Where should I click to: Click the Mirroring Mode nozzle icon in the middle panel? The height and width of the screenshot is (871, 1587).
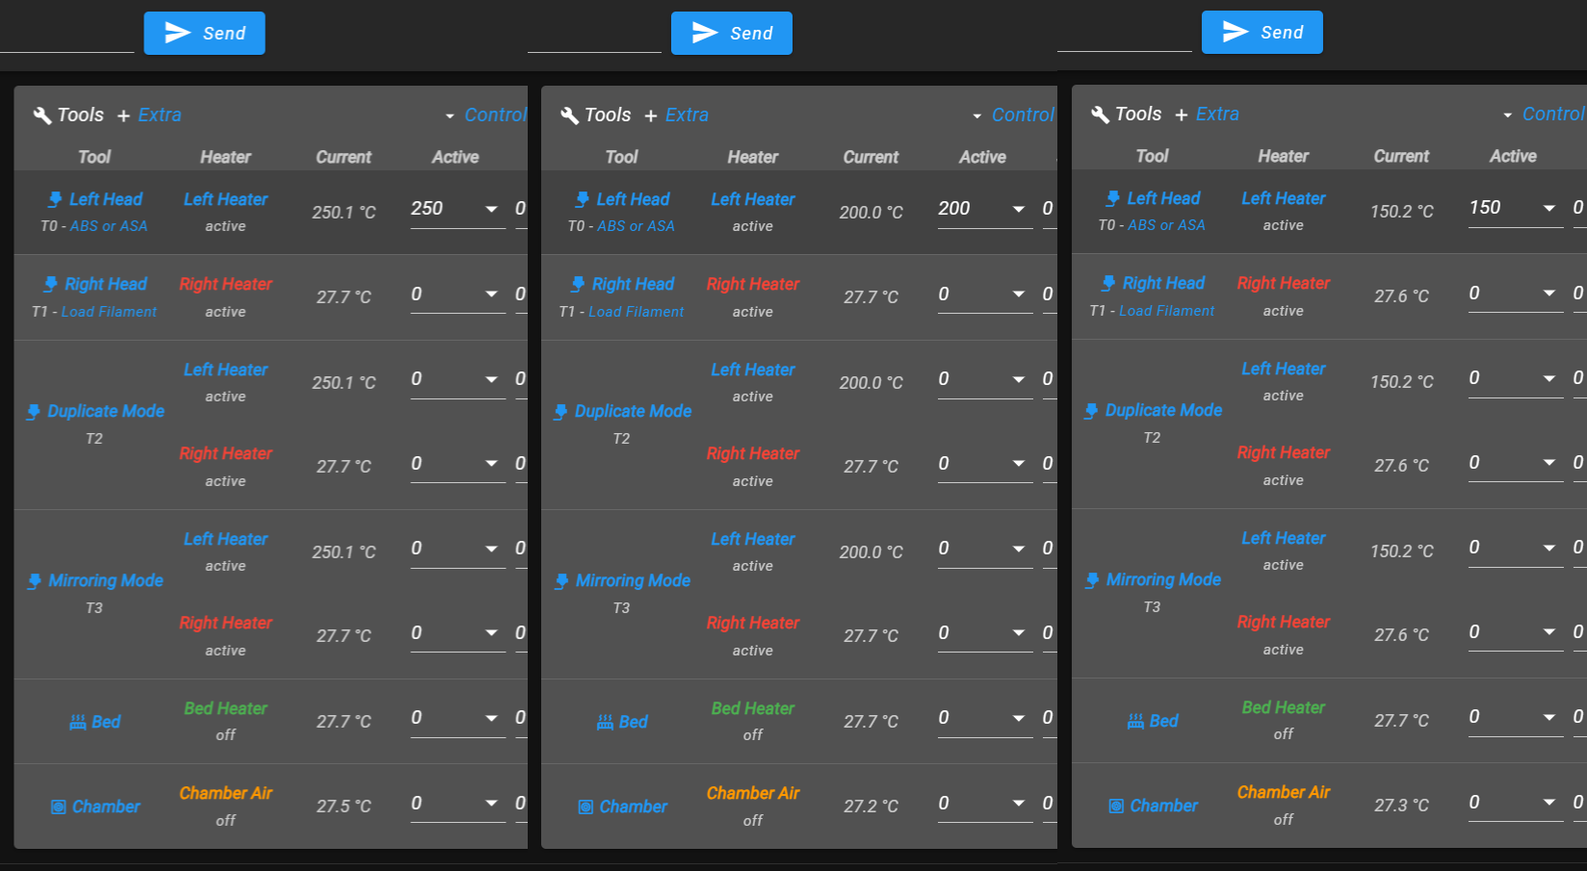561,581
